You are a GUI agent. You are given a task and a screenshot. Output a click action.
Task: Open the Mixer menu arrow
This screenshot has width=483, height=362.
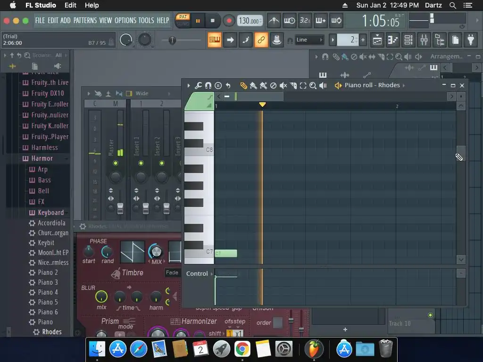[x=89, y=93]
